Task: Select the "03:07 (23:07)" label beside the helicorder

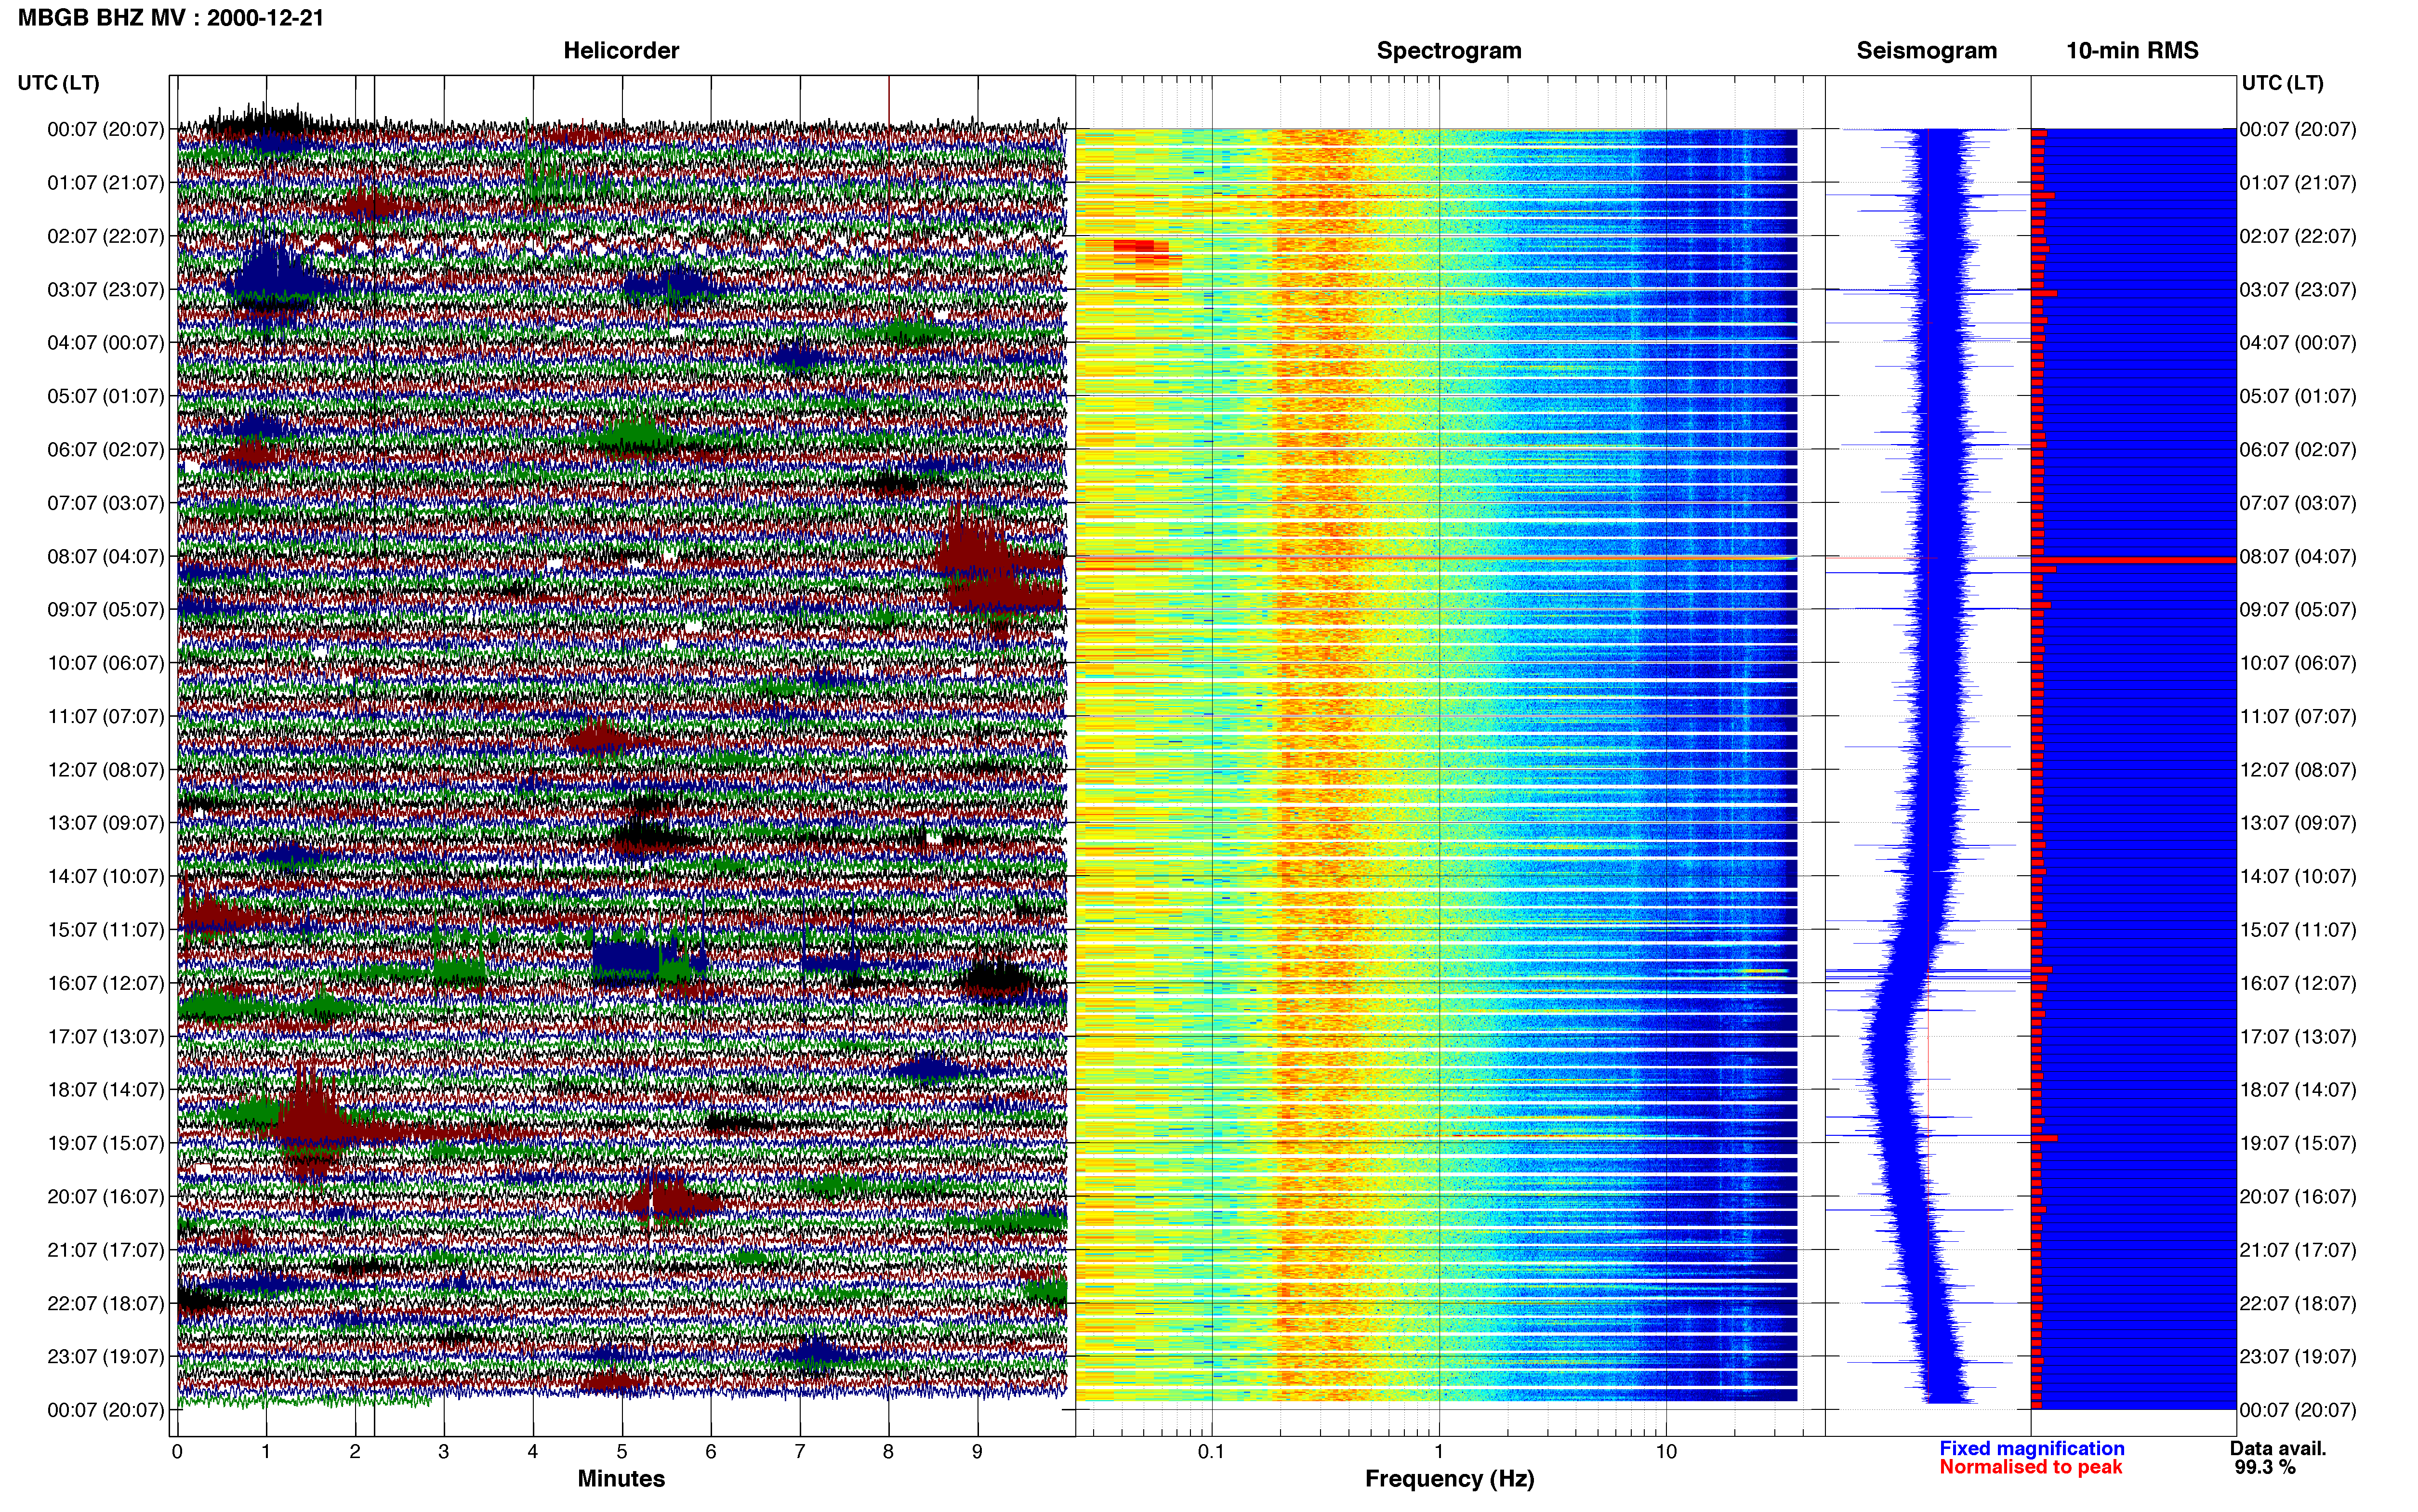Action: click(x=105, y=289)
